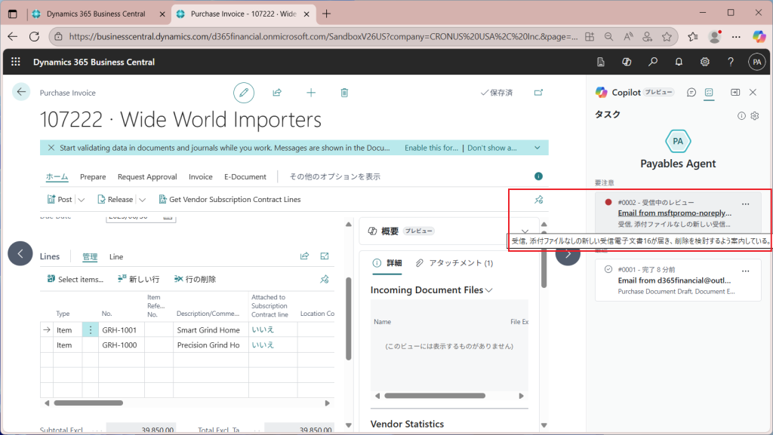The height and width of the screenshot is (435, 773).
Task: Click the document report icon in header
Action: [x=600, y=62]
